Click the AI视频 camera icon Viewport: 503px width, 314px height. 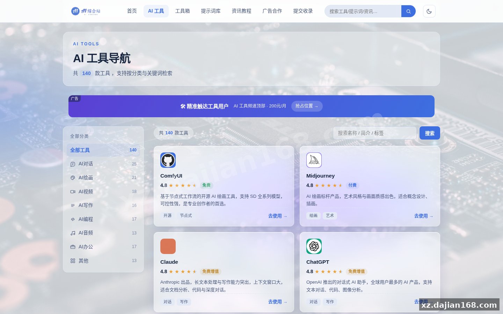coord(73,192)
